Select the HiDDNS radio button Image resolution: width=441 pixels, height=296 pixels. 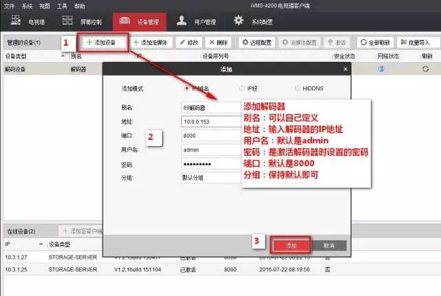coord(298,88)
